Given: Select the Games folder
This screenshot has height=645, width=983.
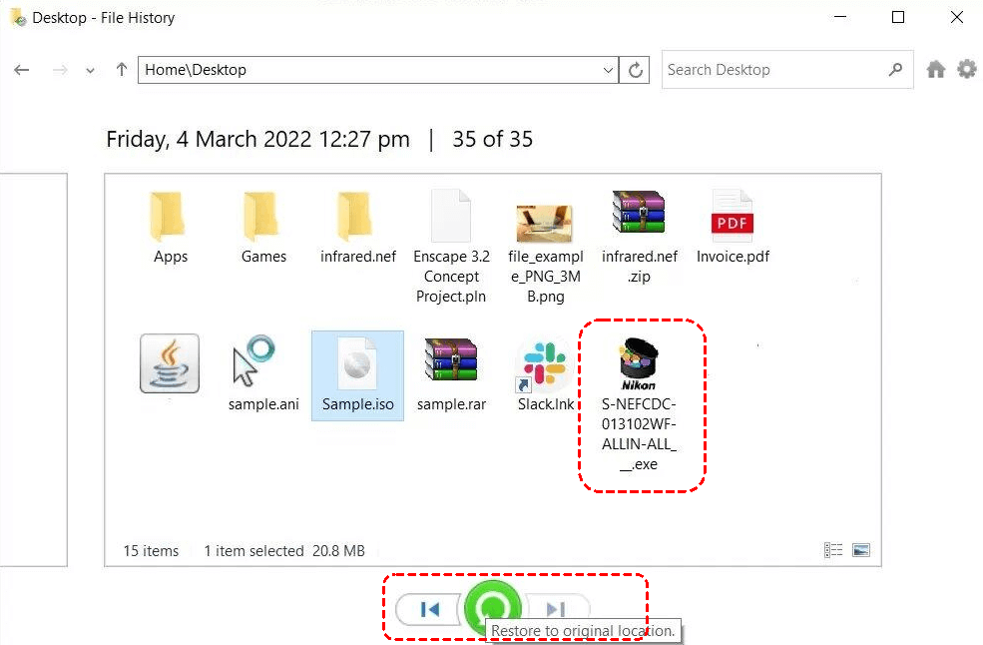Looking at the screenshot, I should [263, 227].
